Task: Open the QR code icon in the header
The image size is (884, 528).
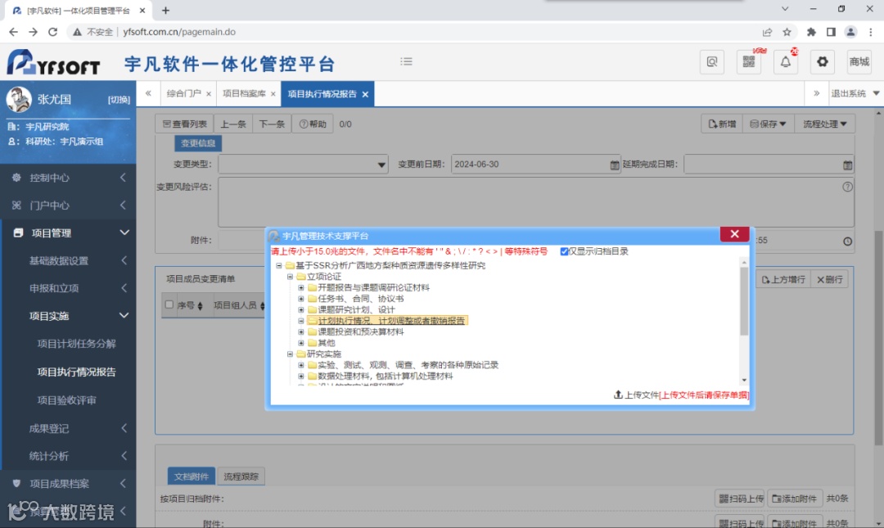Action: click(749, 62)
